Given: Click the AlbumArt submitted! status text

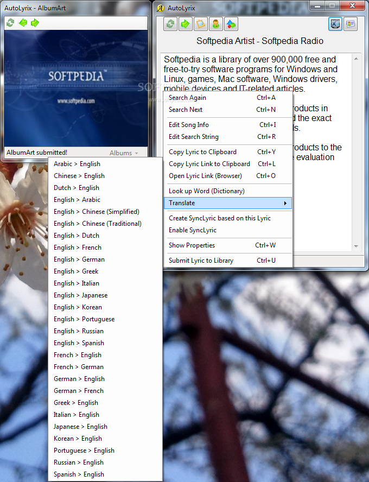Looking at the screenshot, I should pos(37,153).
